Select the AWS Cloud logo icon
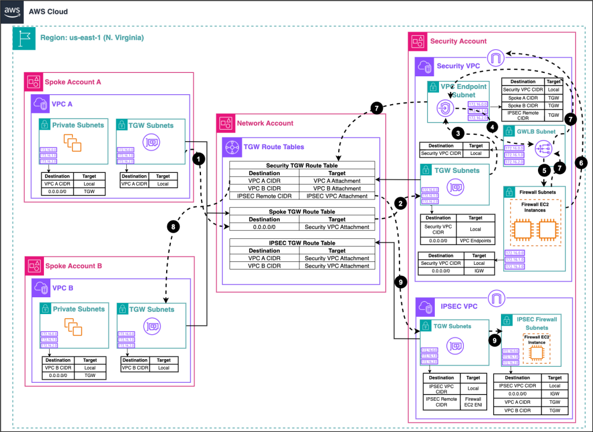Viewport: 593px width, 432px height. 11,12
